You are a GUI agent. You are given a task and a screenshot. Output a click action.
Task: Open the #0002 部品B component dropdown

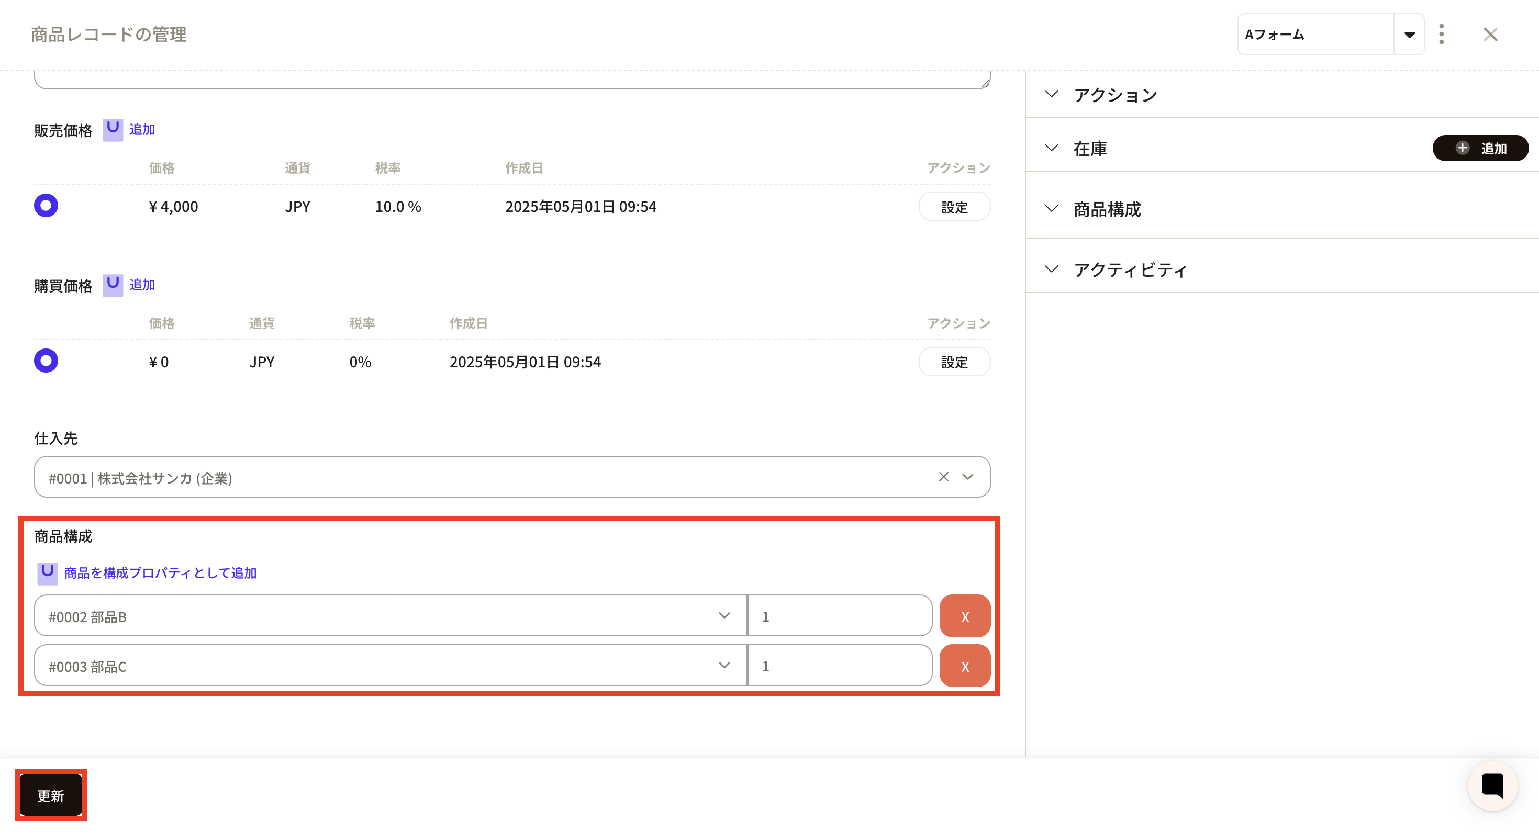pos(724,616)
